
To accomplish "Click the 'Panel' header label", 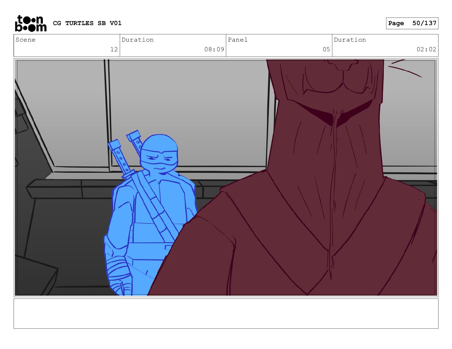I will [x=238, y=40].
